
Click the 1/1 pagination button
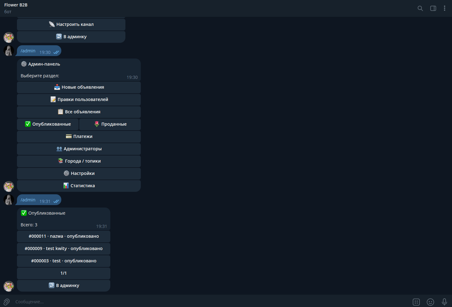[x=63, y=273]
